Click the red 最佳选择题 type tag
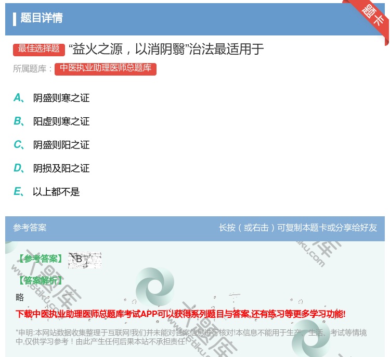Screen dimensions: 390x357 pos(39,49)
